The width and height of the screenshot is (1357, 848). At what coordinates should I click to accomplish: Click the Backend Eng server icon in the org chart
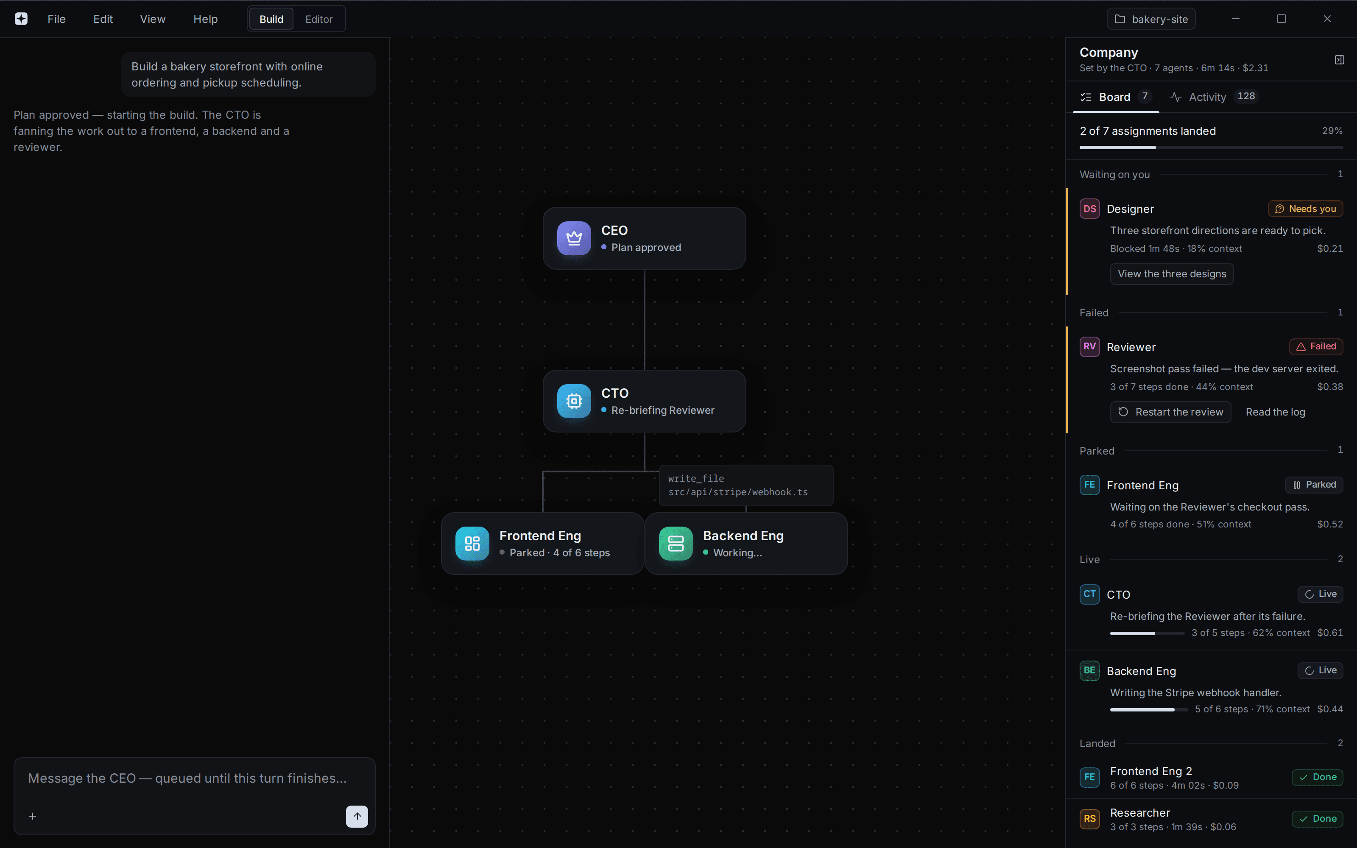(676, 544)
